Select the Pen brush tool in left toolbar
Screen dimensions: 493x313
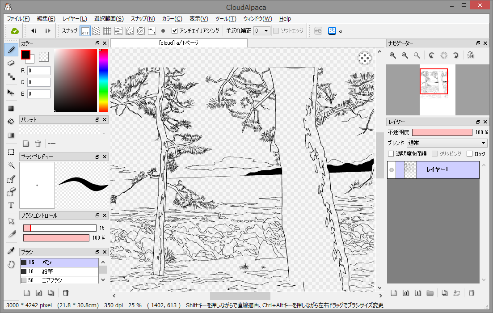coord(11,50)
